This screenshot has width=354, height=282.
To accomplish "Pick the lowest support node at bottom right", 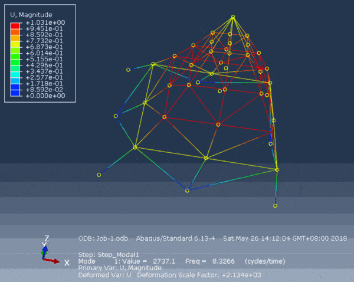I will 275,206.
